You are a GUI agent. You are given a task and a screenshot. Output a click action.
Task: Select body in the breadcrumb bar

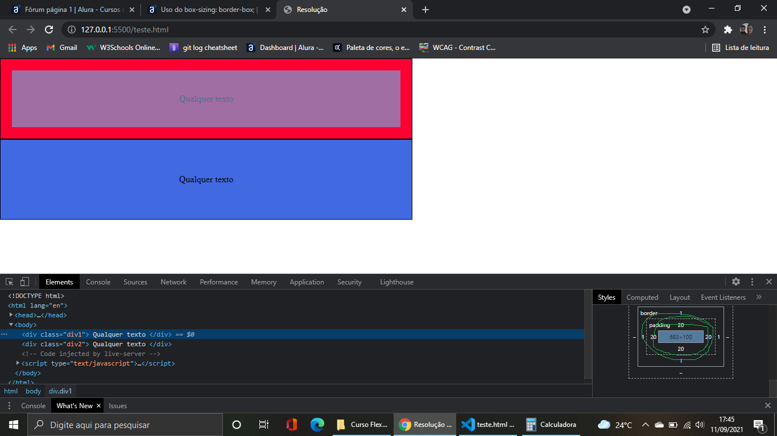point(34,391)
